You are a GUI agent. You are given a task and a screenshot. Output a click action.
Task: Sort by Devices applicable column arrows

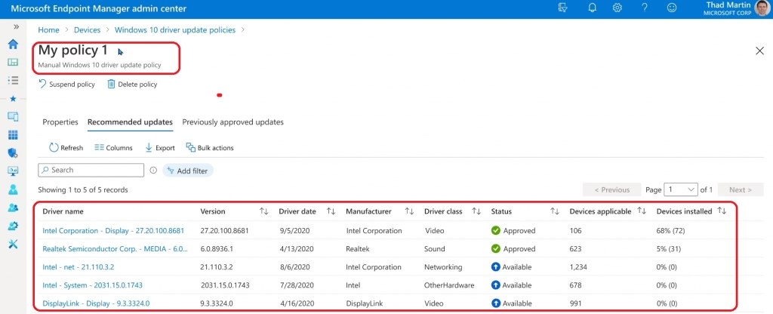tap(642, 211)
